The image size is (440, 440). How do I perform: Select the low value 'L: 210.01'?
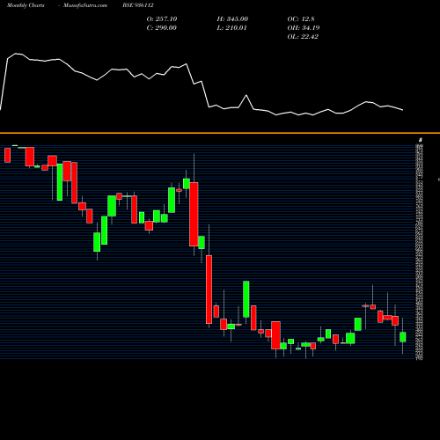pos(231,27)
